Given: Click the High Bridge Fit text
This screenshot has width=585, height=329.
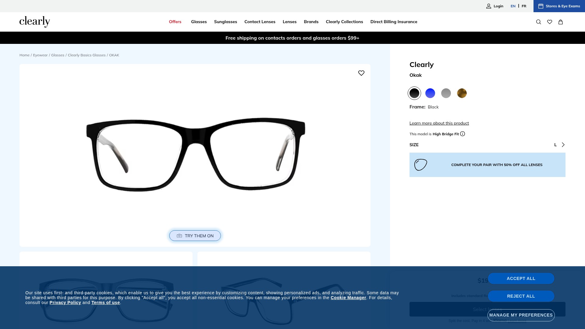Looking at the screenshot, I should (x=445, y=134).
